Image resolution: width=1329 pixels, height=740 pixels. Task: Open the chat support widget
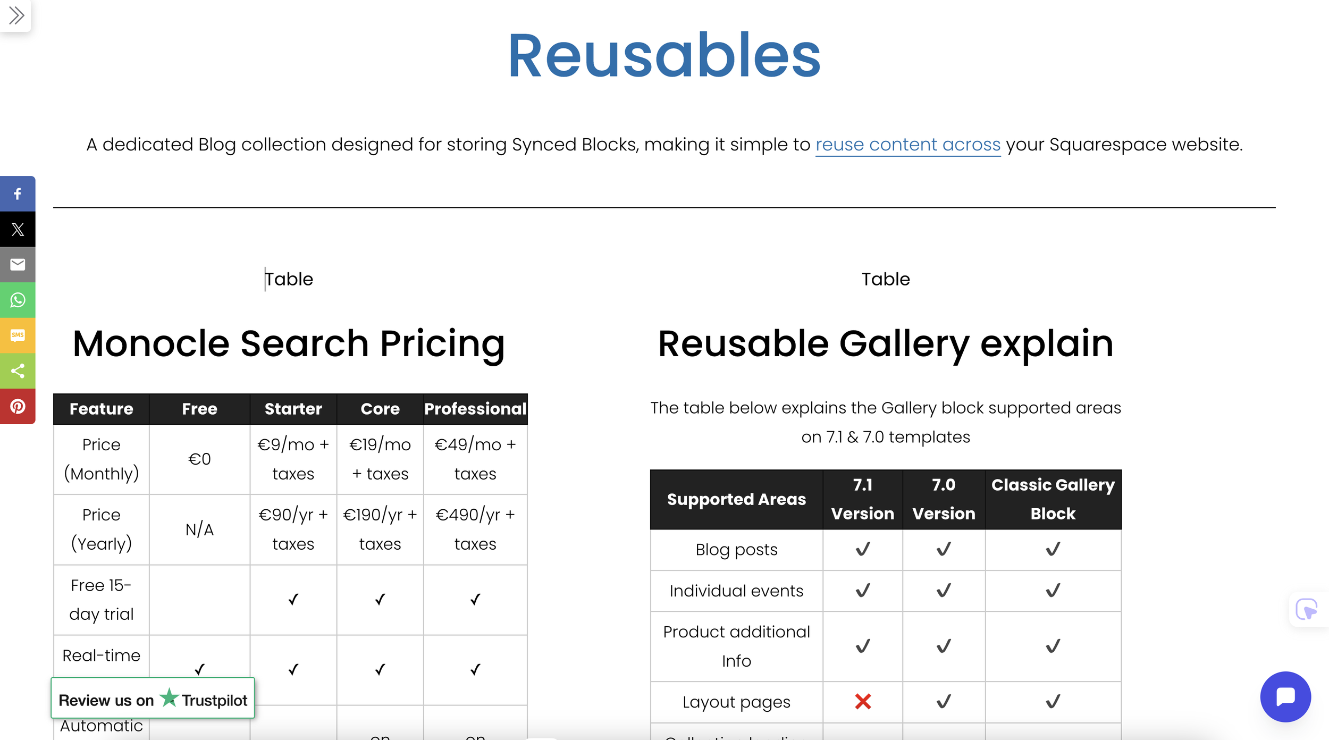tap(1285, 696)
